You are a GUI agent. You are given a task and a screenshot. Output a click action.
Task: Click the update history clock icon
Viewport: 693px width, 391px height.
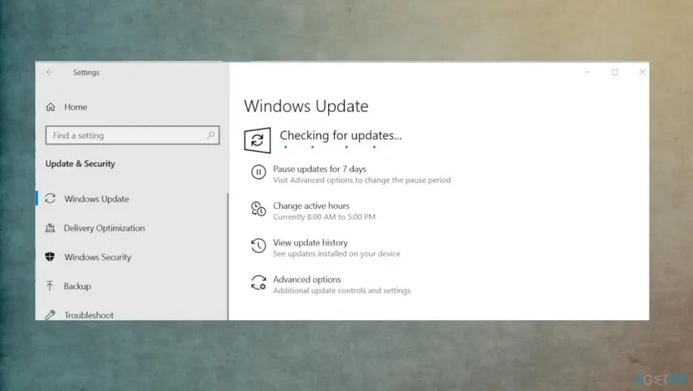(x=259, y=246)
